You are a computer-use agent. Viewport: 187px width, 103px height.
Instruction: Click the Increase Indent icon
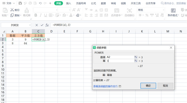point(106,10)
